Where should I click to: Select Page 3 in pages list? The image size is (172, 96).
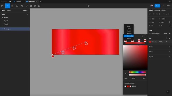tap(6, 24)
